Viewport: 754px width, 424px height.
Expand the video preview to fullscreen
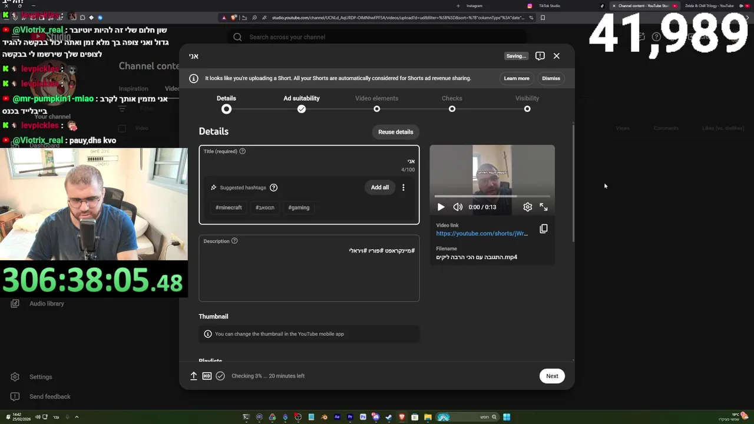click(544, 207)
